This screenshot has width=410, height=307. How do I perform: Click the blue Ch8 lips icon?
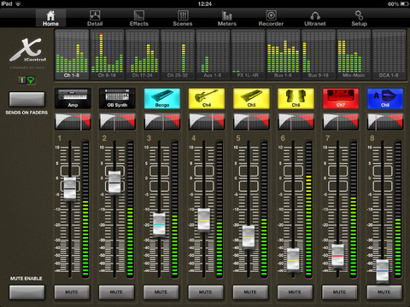click(385, 98)
